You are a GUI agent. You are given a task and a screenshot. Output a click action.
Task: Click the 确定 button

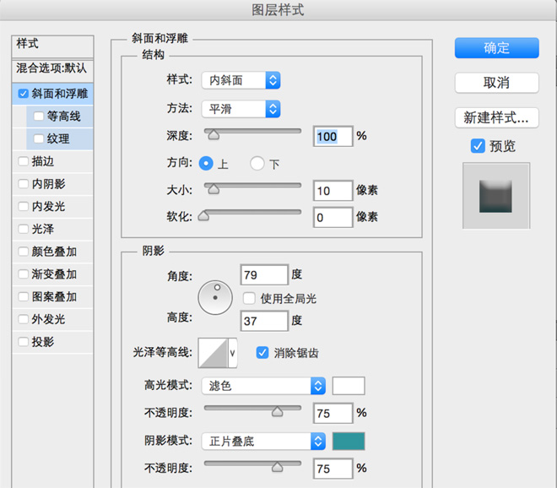click(x=496, y=48)
